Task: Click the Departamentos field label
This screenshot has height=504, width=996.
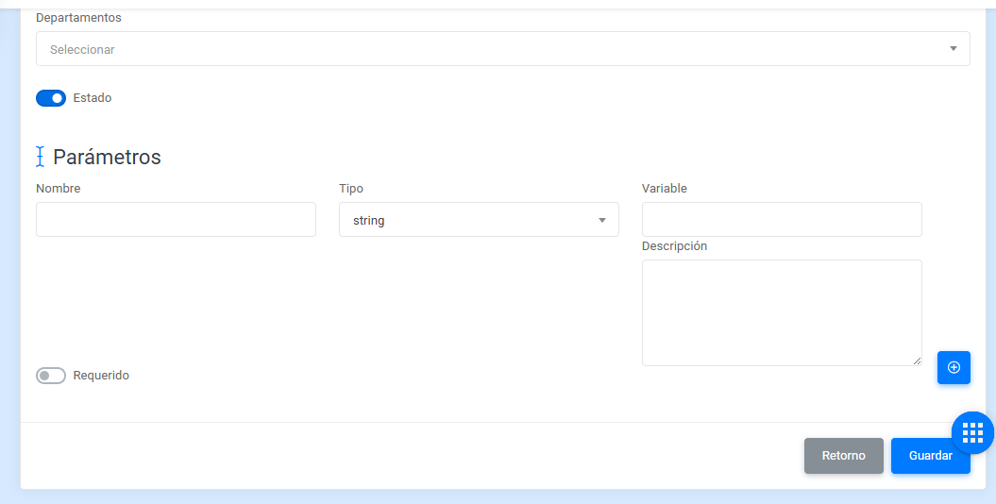Action: click(x=78, y=18)
